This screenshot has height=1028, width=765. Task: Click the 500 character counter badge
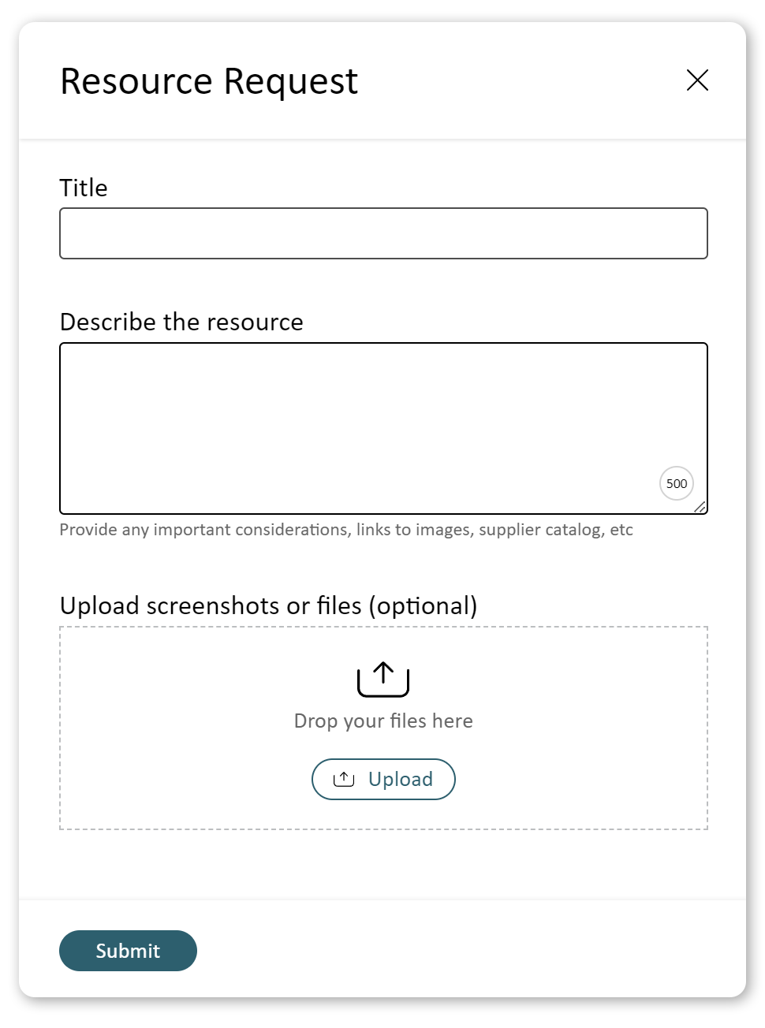[x=677, y=483]
